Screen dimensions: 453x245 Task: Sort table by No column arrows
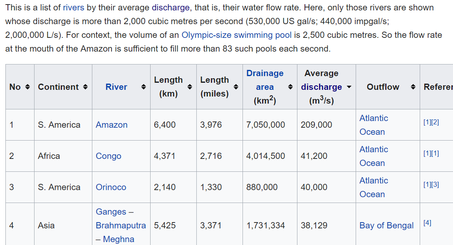tap(27, 87)
